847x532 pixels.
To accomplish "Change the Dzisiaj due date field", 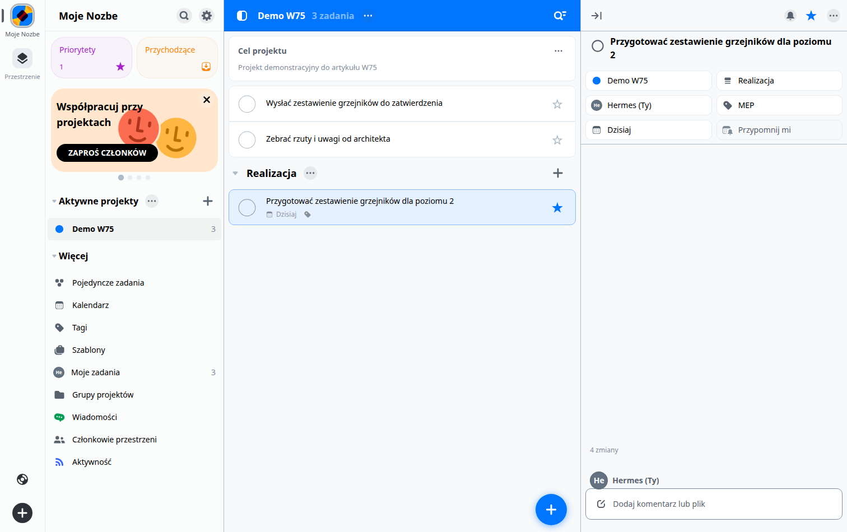I will [649, 130].
